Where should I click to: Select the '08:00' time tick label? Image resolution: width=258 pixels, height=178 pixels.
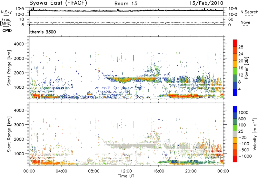pos(94,171)
